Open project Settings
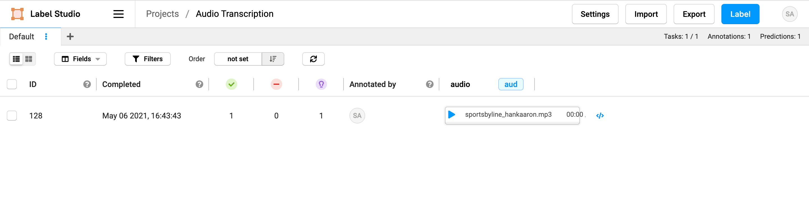The width and height of the screenshot is (809, 206). [595, 14]
